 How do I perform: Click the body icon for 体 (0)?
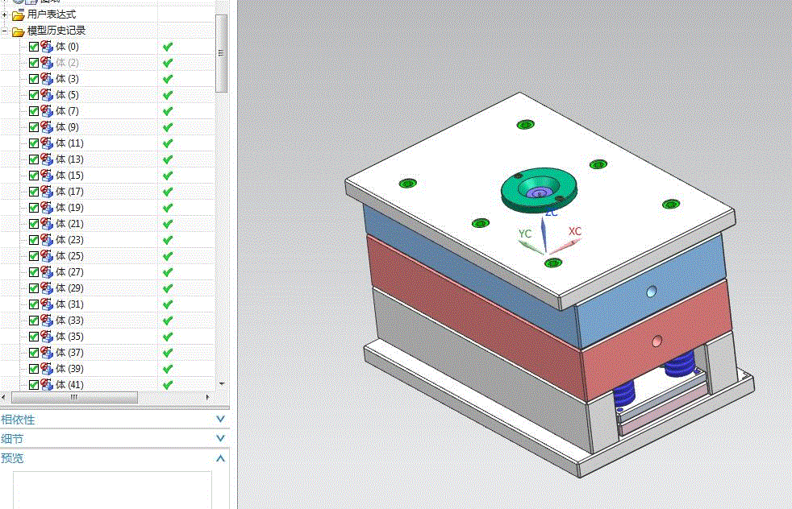pos(47,47)
